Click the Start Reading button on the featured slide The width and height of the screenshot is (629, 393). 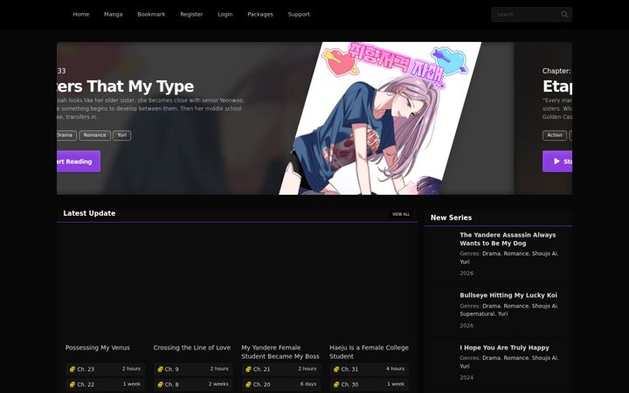click(x=79, y=162)
